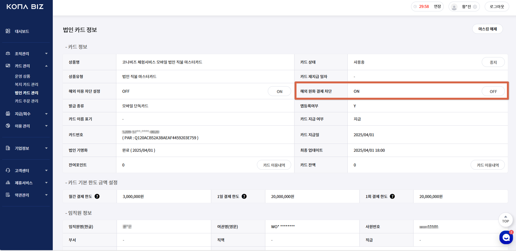Viewport: 516px width, 251px height.
Task: Click the 대시보드 dashboard icon
Action: [x=8, y=31]
